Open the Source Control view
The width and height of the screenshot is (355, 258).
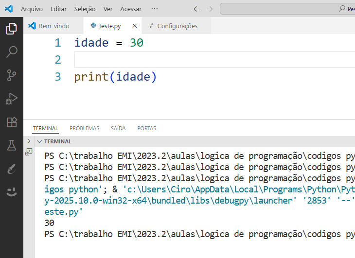[x=11, y=75]
